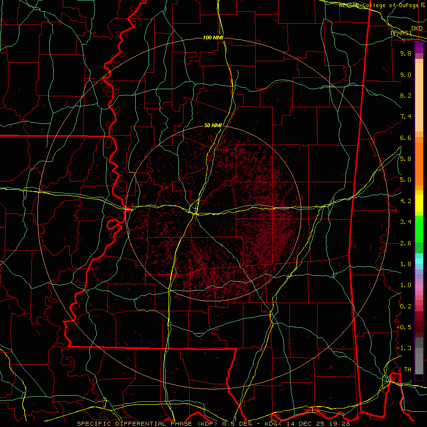Click the 1.0 value on the scale

tap(406, 285)
